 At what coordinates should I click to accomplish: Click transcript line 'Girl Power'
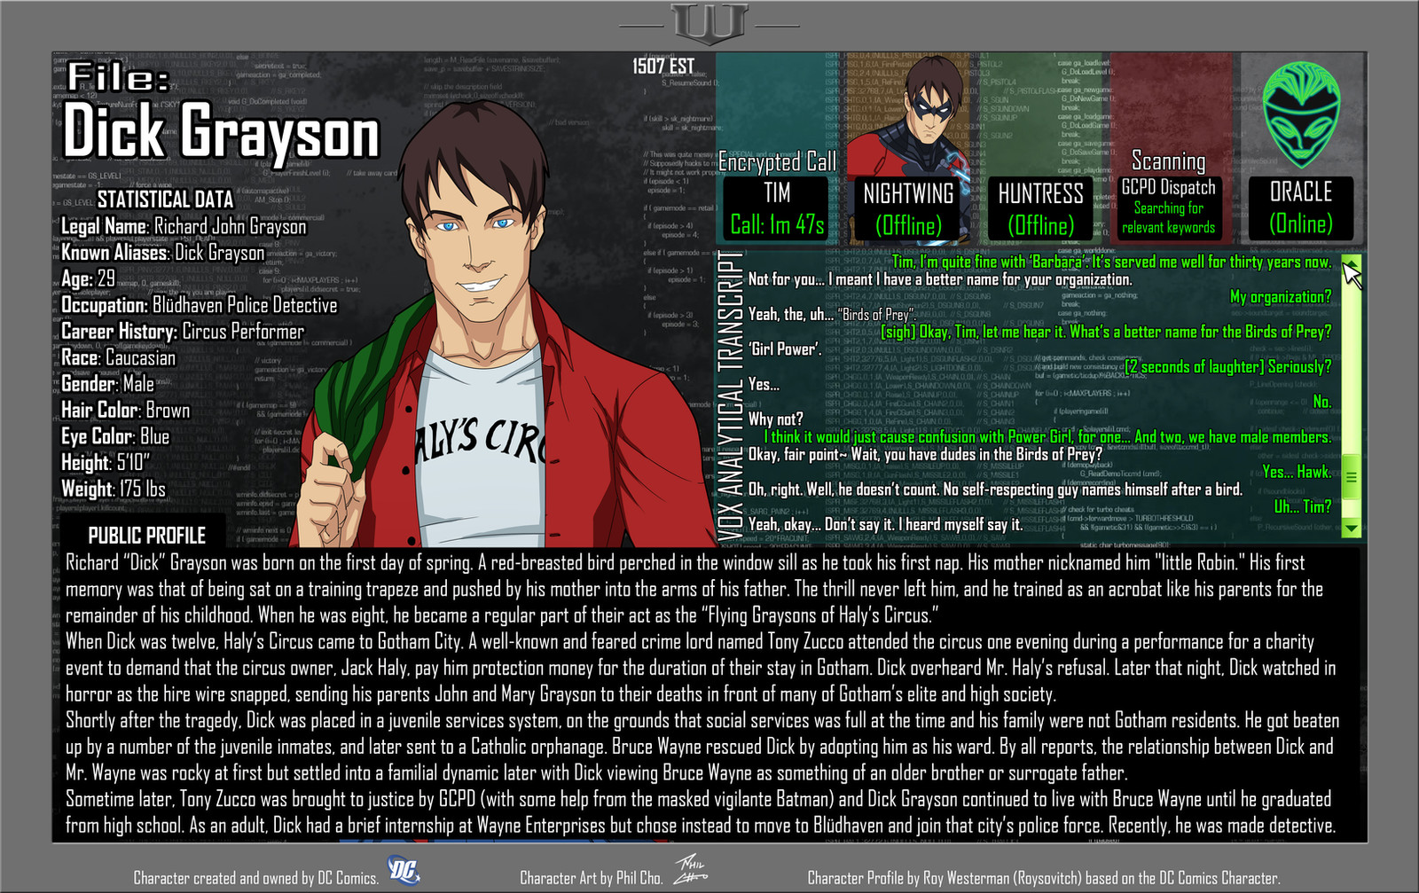785,349
